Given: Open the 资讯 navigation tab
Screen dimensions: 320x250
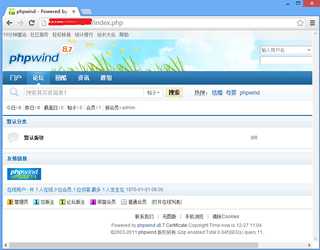Looking at the screenshot, I should pyautogui.click(x=83, y=78).
